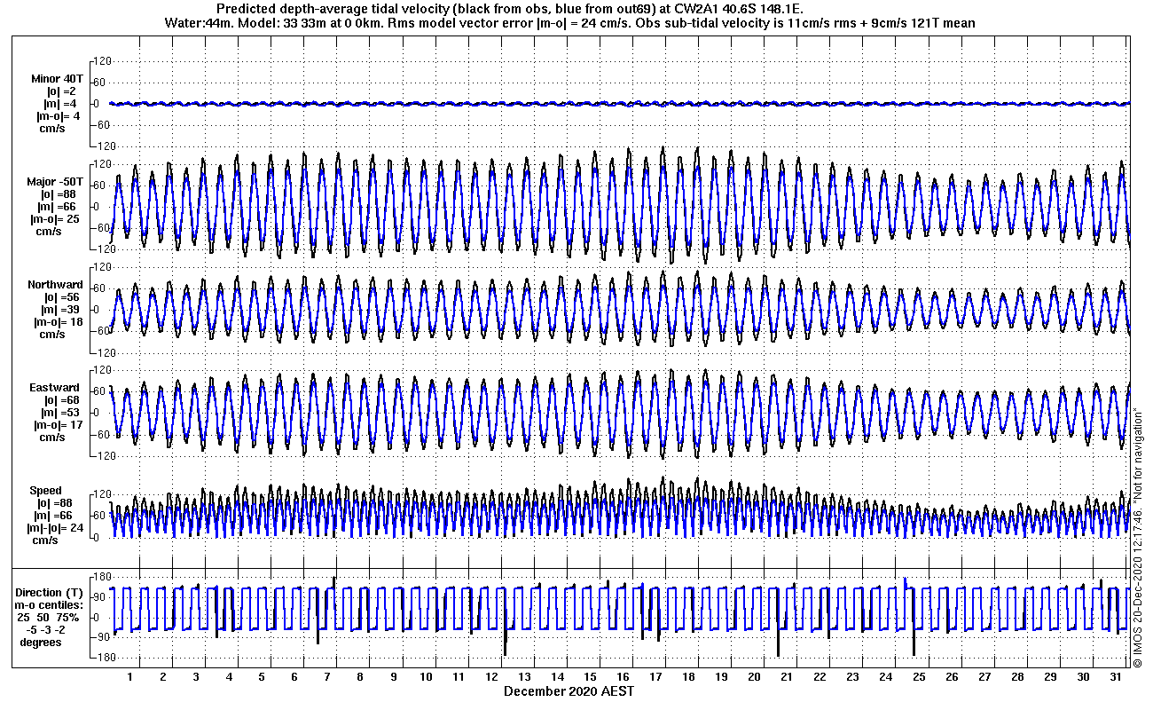Click the '25 50 75%' centile header
The width and height of the screenshot is (1153, 710).
[48, 618]
